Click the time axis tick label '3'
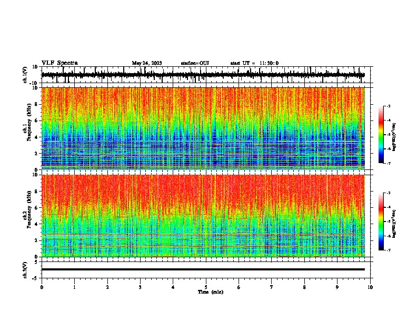Viewport: 417px width, 322px height. (140, 287)
